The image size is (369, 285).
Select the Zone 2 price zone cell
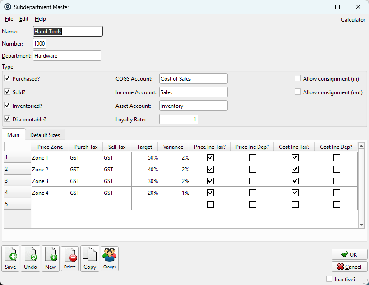[50, 169]
